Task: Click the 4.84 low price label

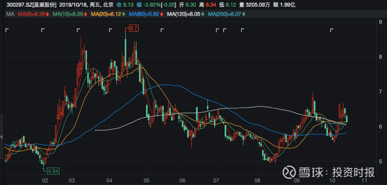Action: 53,171
